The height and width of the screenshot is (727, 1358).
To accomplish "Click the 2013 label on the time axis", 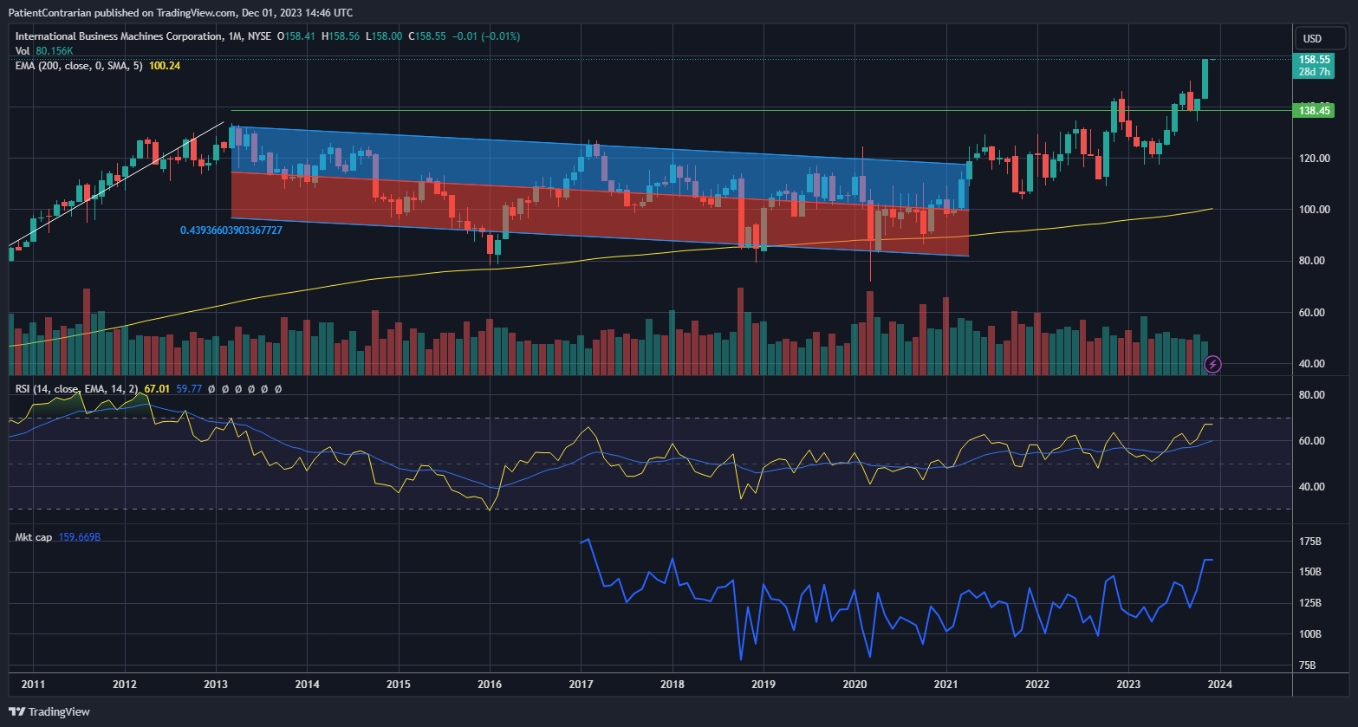I will 216,685.
